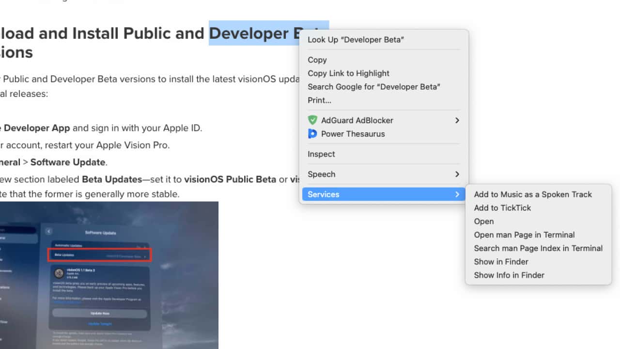Choose Add to TickTick from Services
The image size is (620, 349).
tap(502, 207)
